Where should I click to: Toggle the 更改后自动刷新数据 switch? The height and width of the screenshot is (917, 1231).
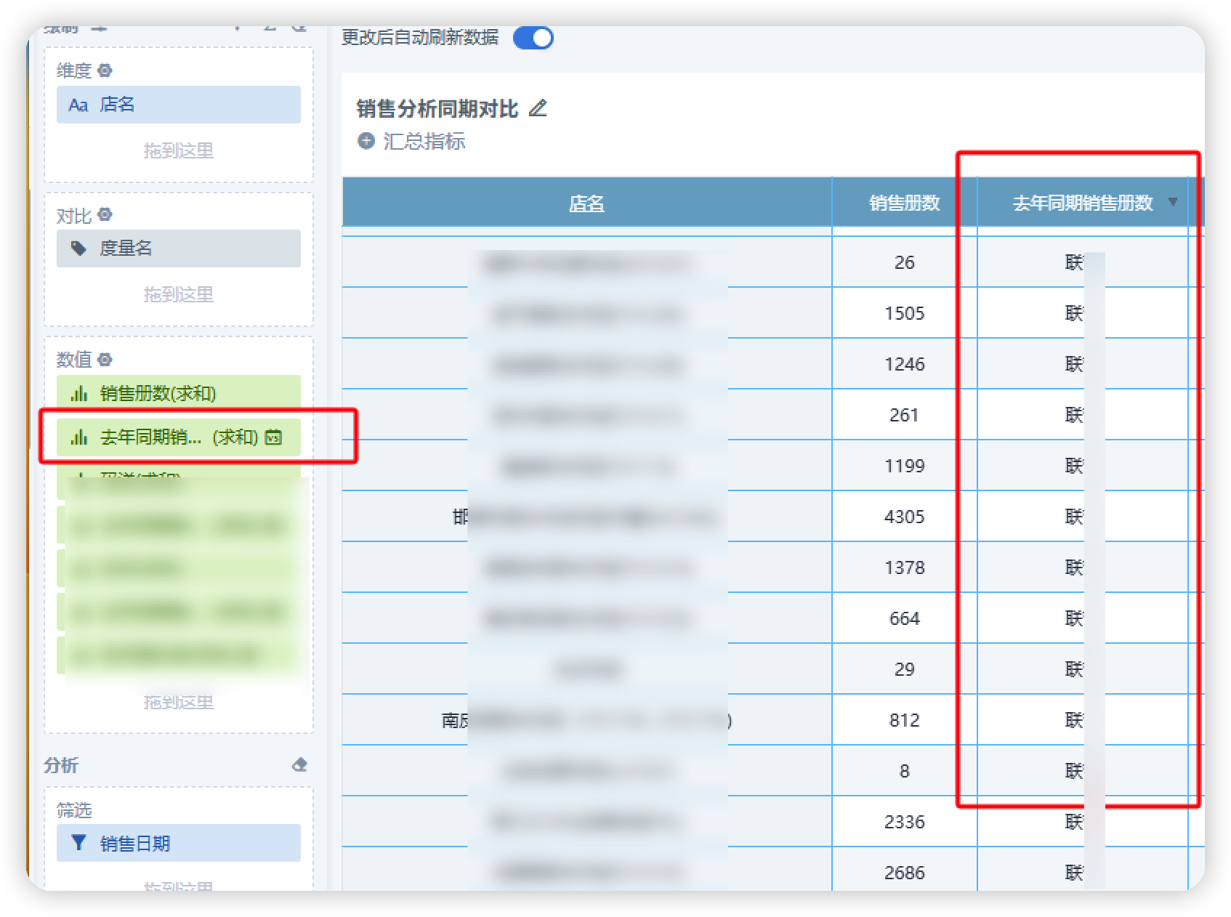point(533,38)
